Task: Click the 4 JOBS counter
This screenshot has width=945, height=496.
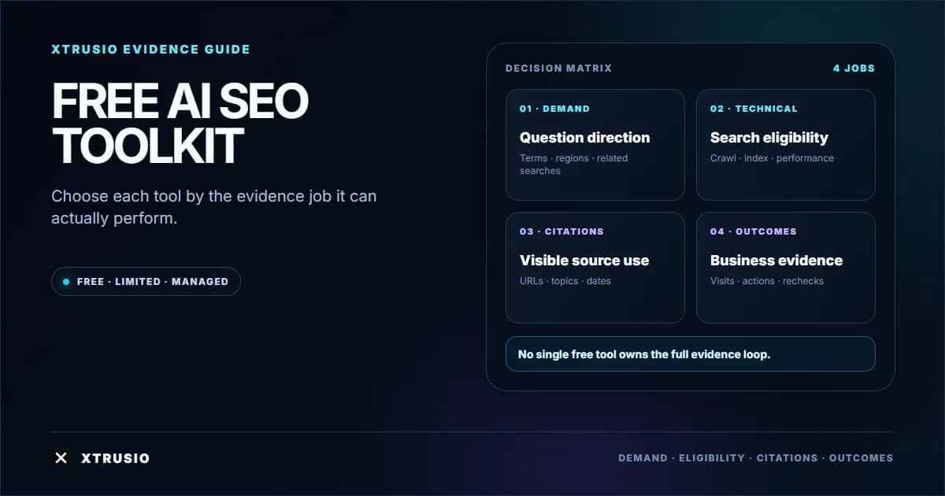Action: pos(854,68)
